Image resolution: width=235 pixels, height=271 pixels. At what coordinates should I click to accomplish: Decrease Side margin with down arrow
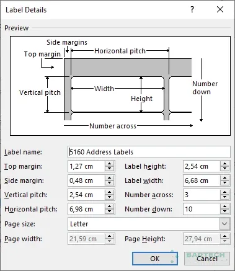pyautogui.click(x=109, y=183)
